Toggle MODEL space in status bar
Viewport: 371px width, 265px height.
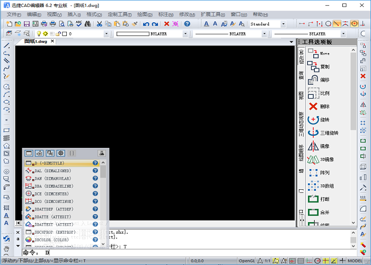(x=355, y=261)
